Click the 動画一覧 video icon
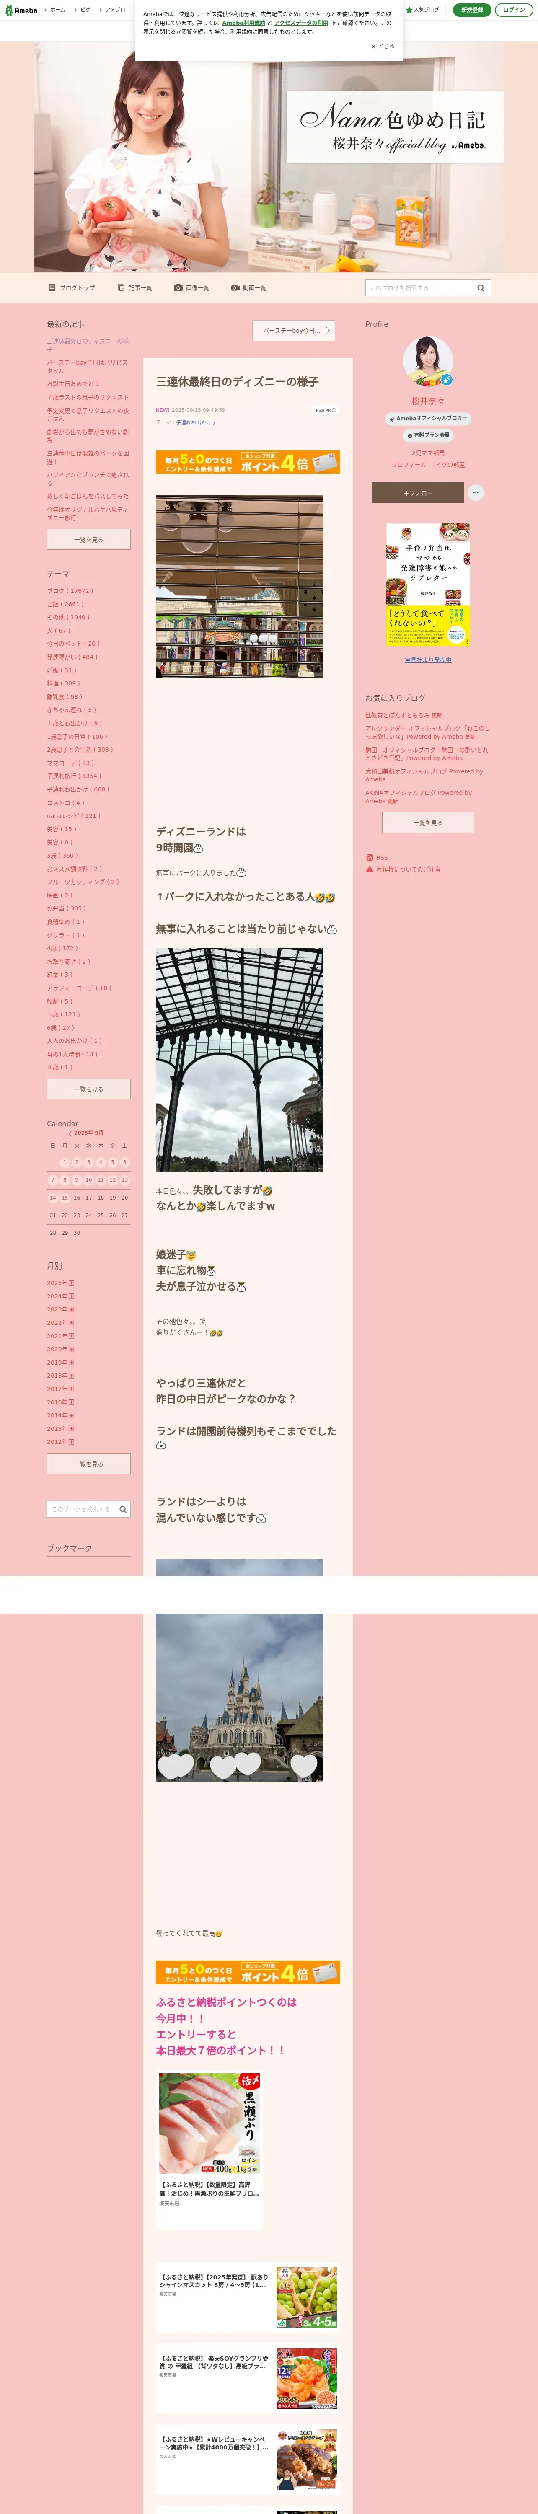 click(x=235, y=288)
